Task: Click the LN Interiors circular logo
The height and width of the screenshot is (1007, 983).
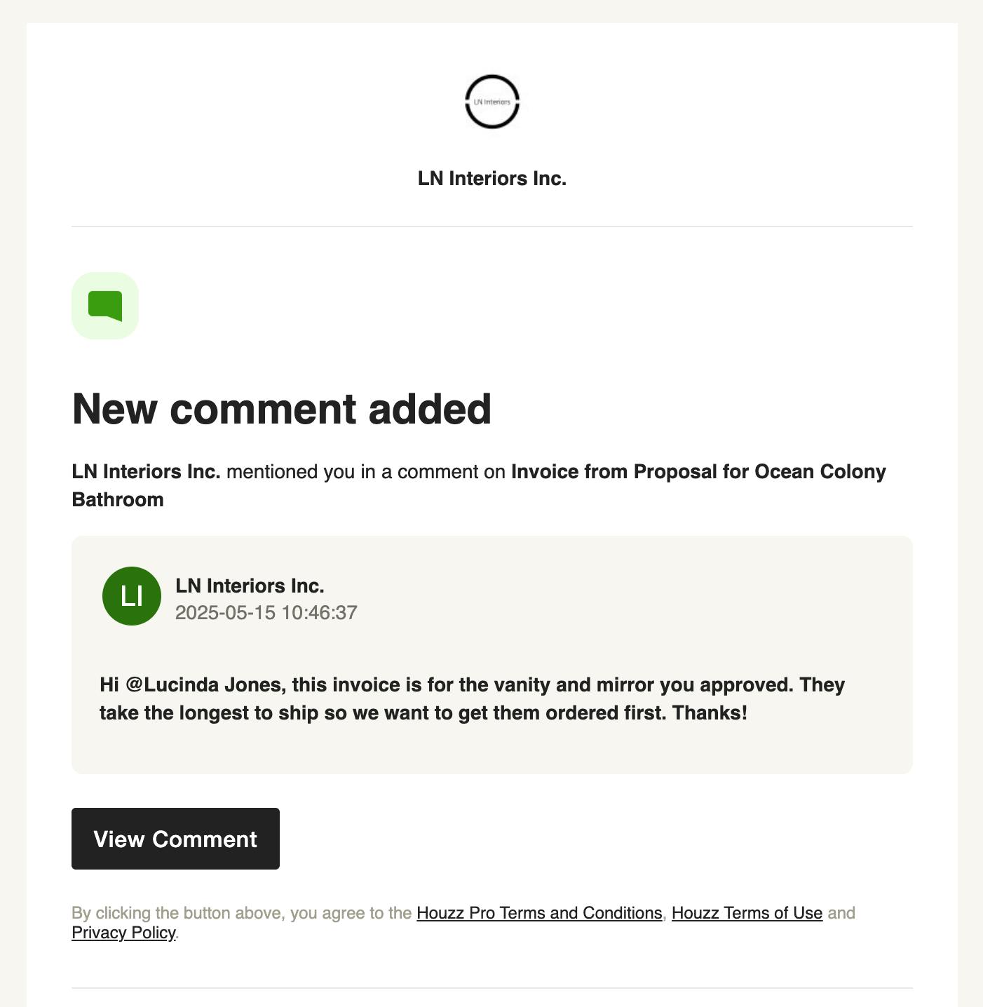Action: pos(492,102)
